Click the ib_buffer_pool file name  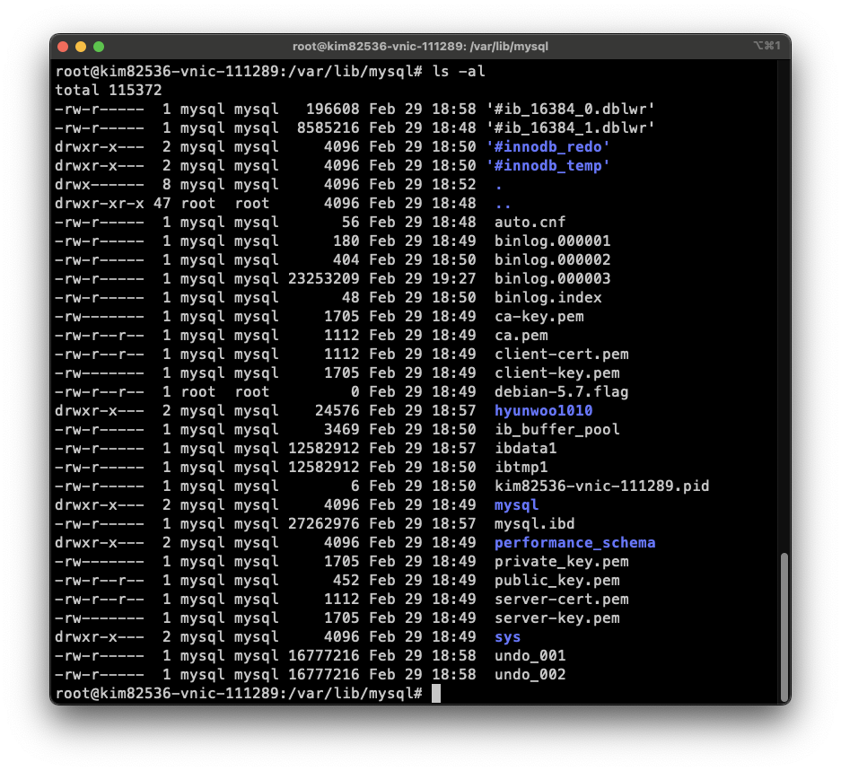click(557, 429)
